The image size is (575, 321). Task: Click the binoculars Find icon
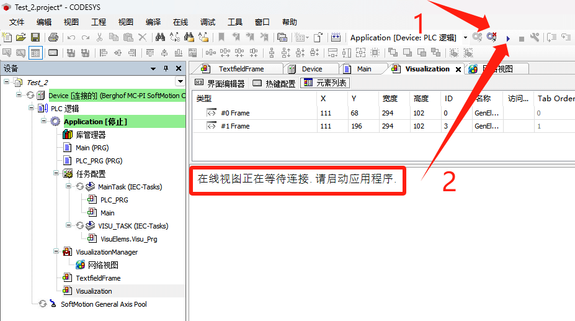[x=160, y=38]
